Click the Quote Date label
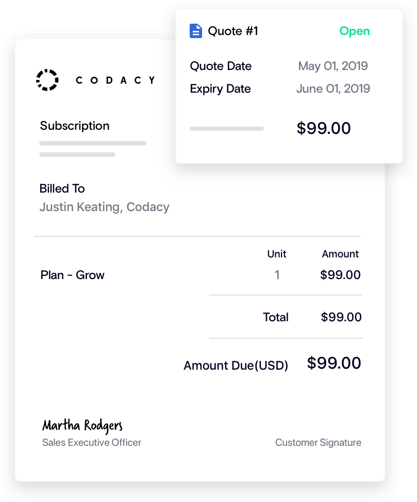 (221, 66)
